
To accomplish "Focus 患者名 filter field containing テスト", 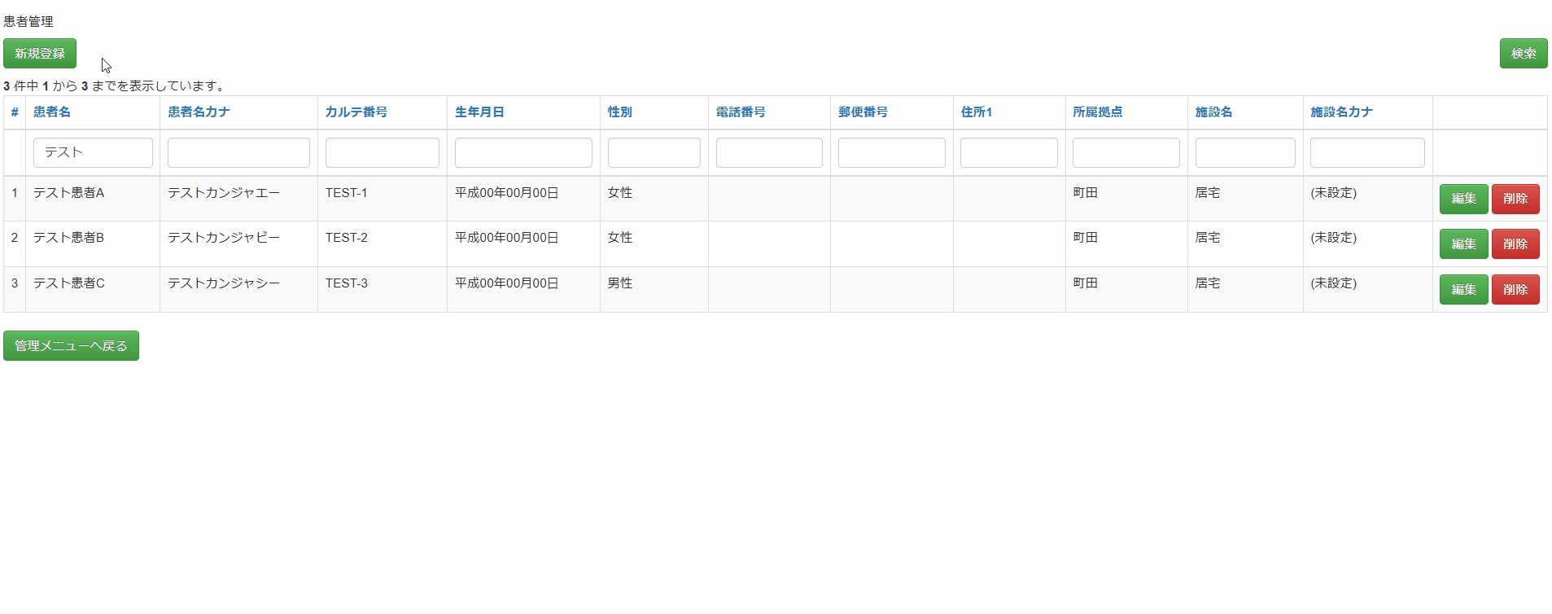I will [x=93, y=153].
